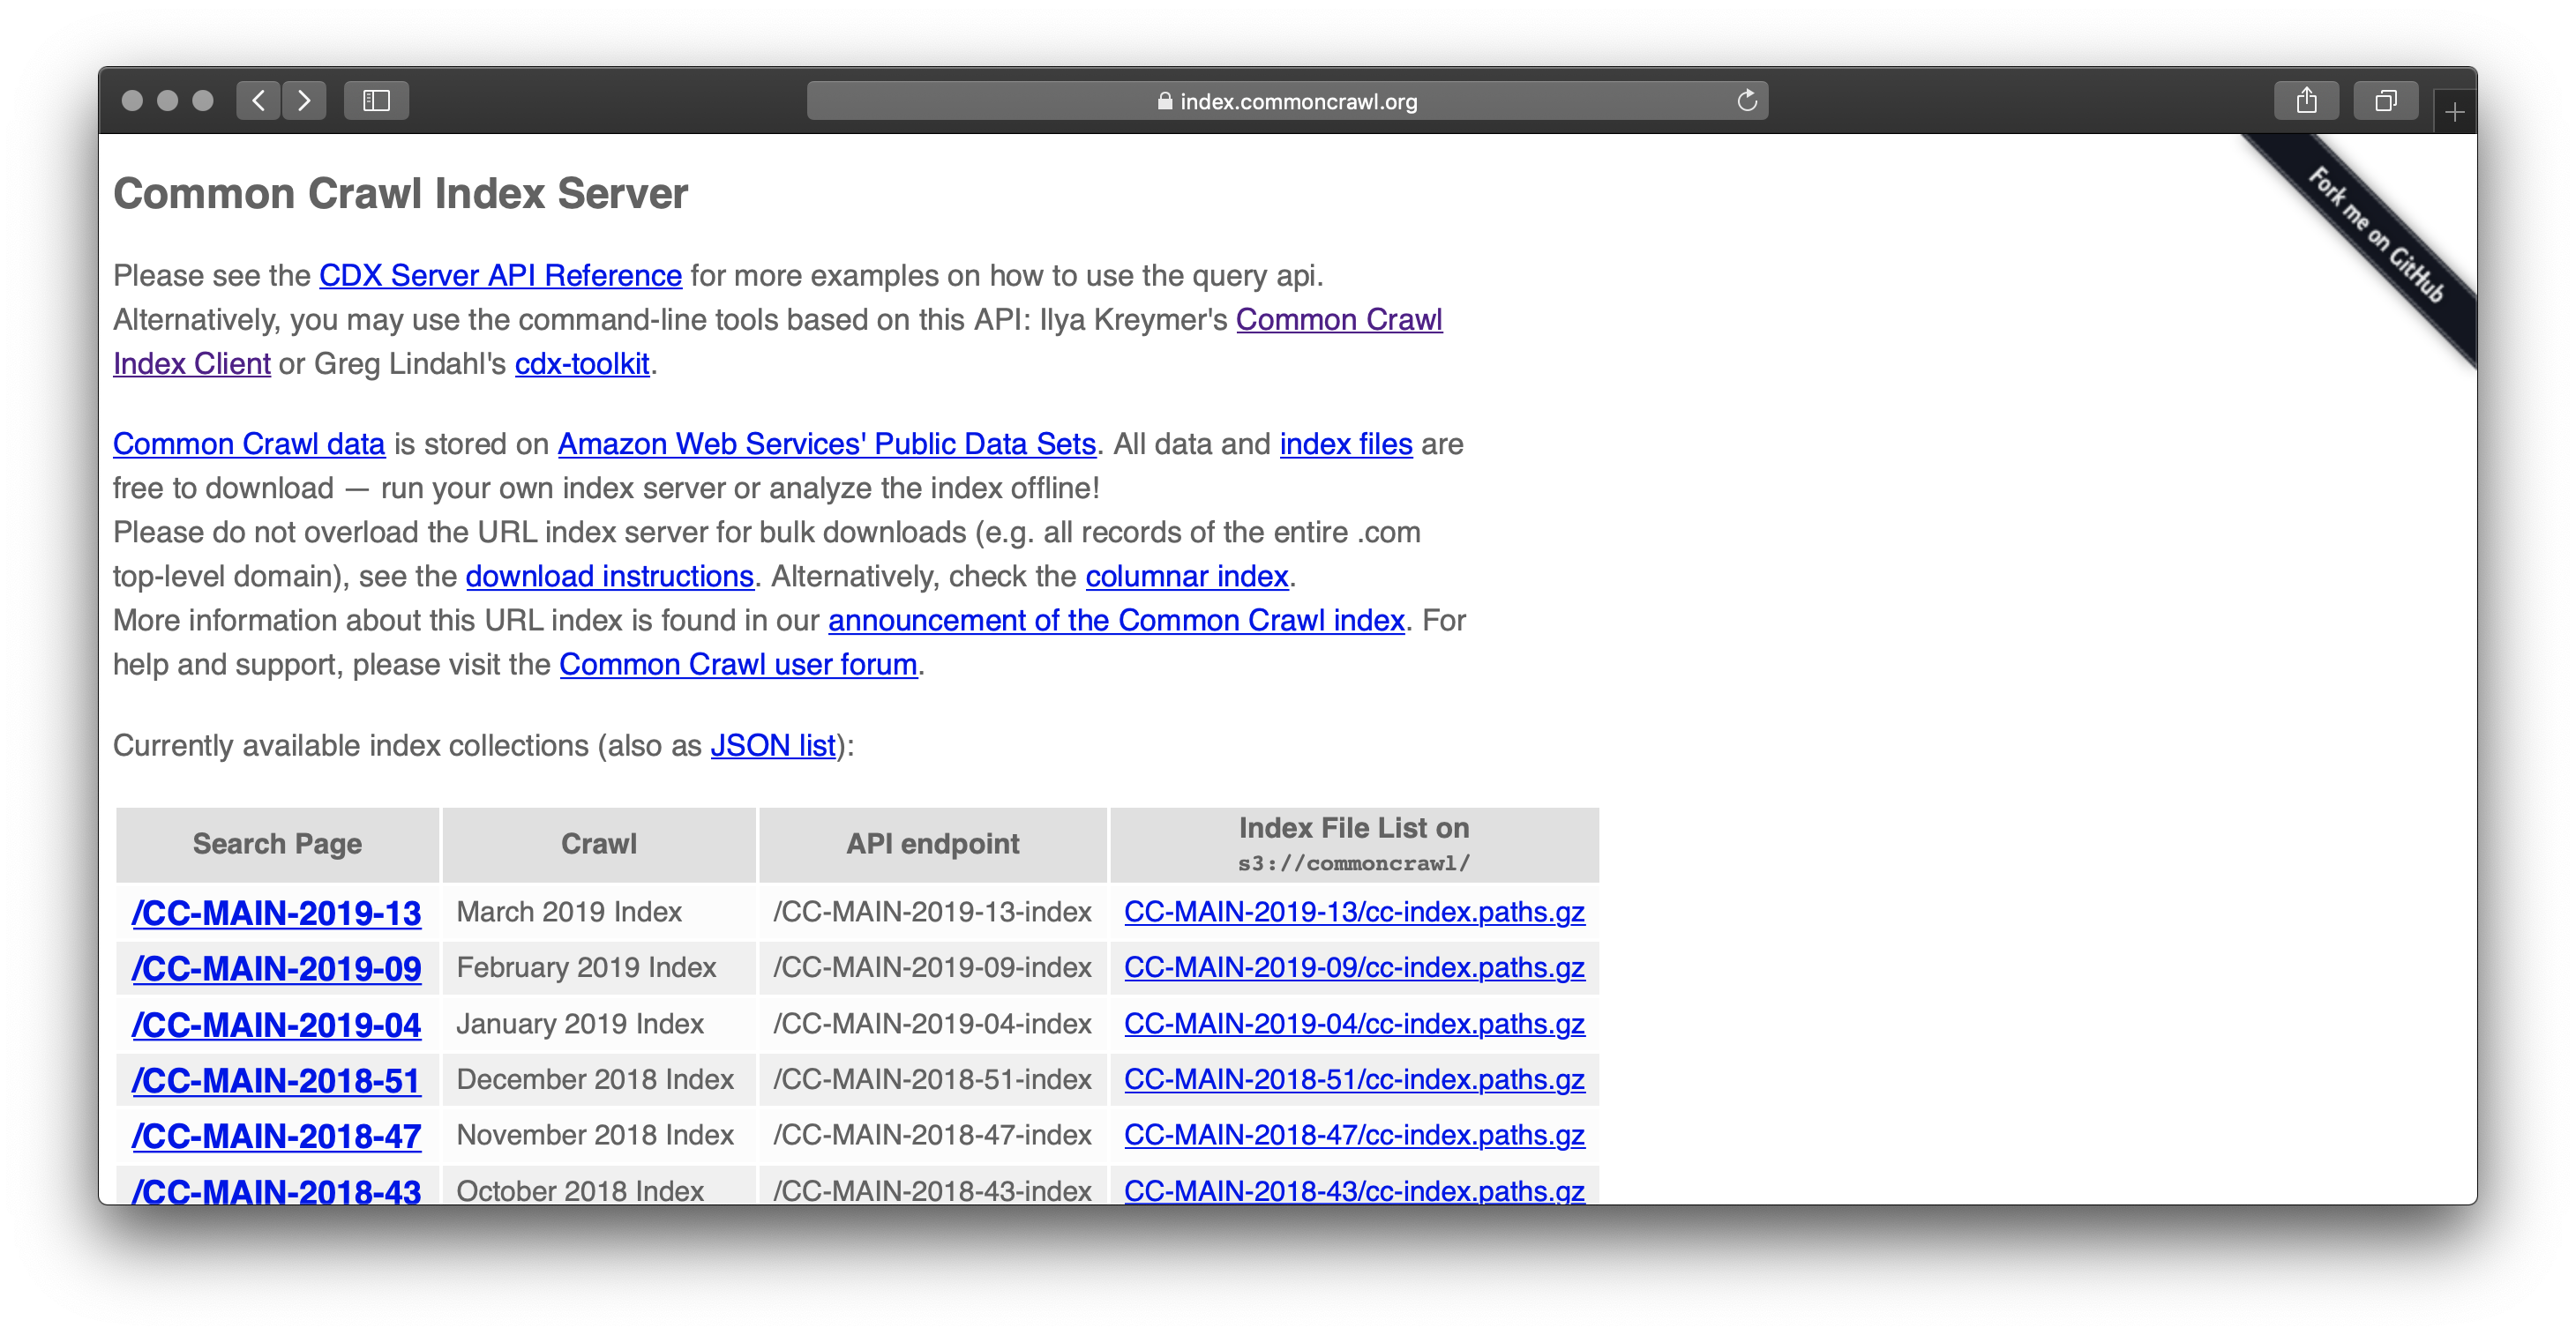The image size is (2576, 1335).
Task: Click the Common Crawl Index Server heading
Action: click(400, 194)
